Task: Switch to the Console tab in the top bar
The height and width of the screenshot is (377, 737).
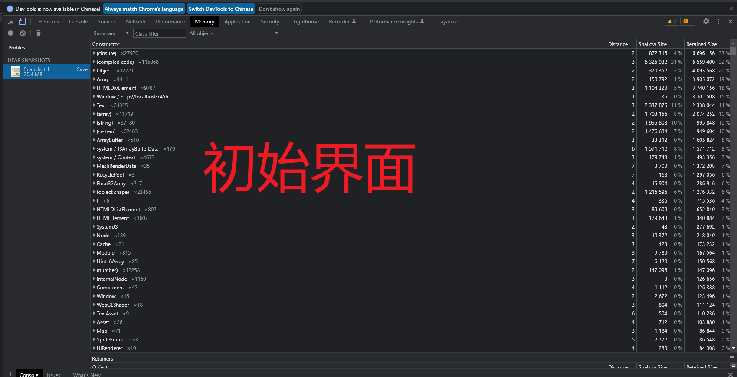Action: click(79, 21)
